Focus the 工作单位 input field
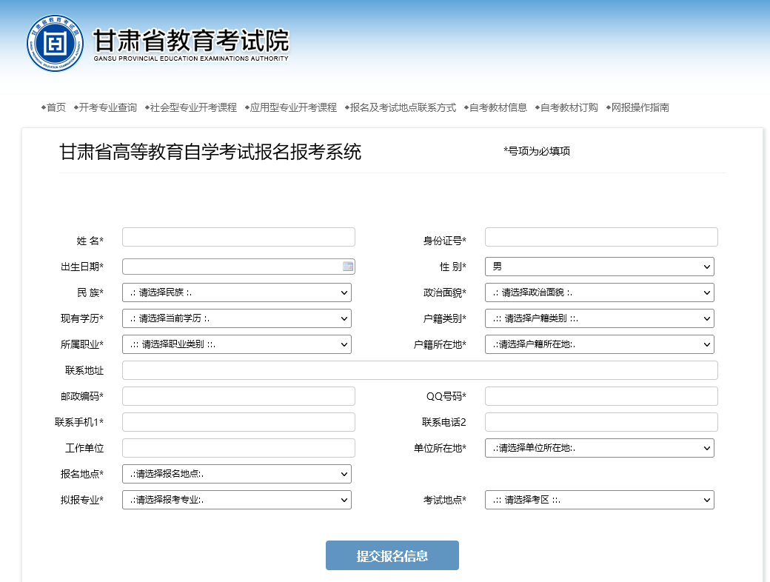 238,448
